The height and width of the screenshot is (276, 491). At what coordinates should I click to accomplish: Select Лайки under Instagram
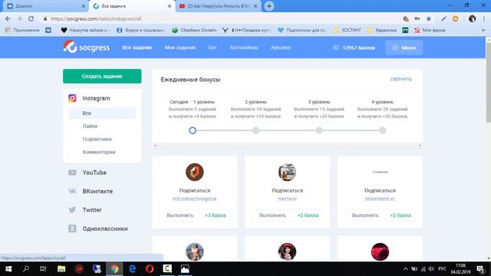tap(90, 126)
